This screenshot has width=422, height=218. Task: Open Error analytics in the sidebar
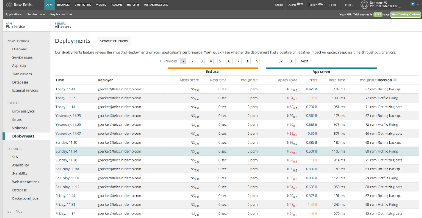pyautogui.click(x=23, y=111)
